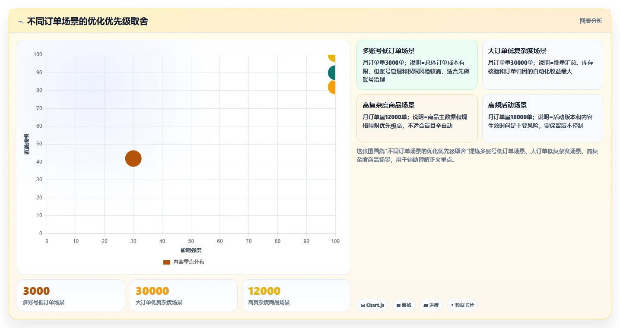
Task: Click the 数据卡片 tag
Action: 462,305
